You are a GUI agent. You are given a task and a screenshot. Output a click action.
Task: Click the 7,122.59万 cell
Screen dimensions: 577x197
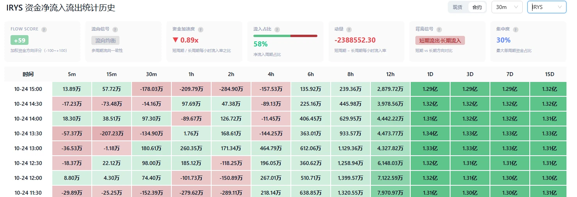[x=390, y=178]
